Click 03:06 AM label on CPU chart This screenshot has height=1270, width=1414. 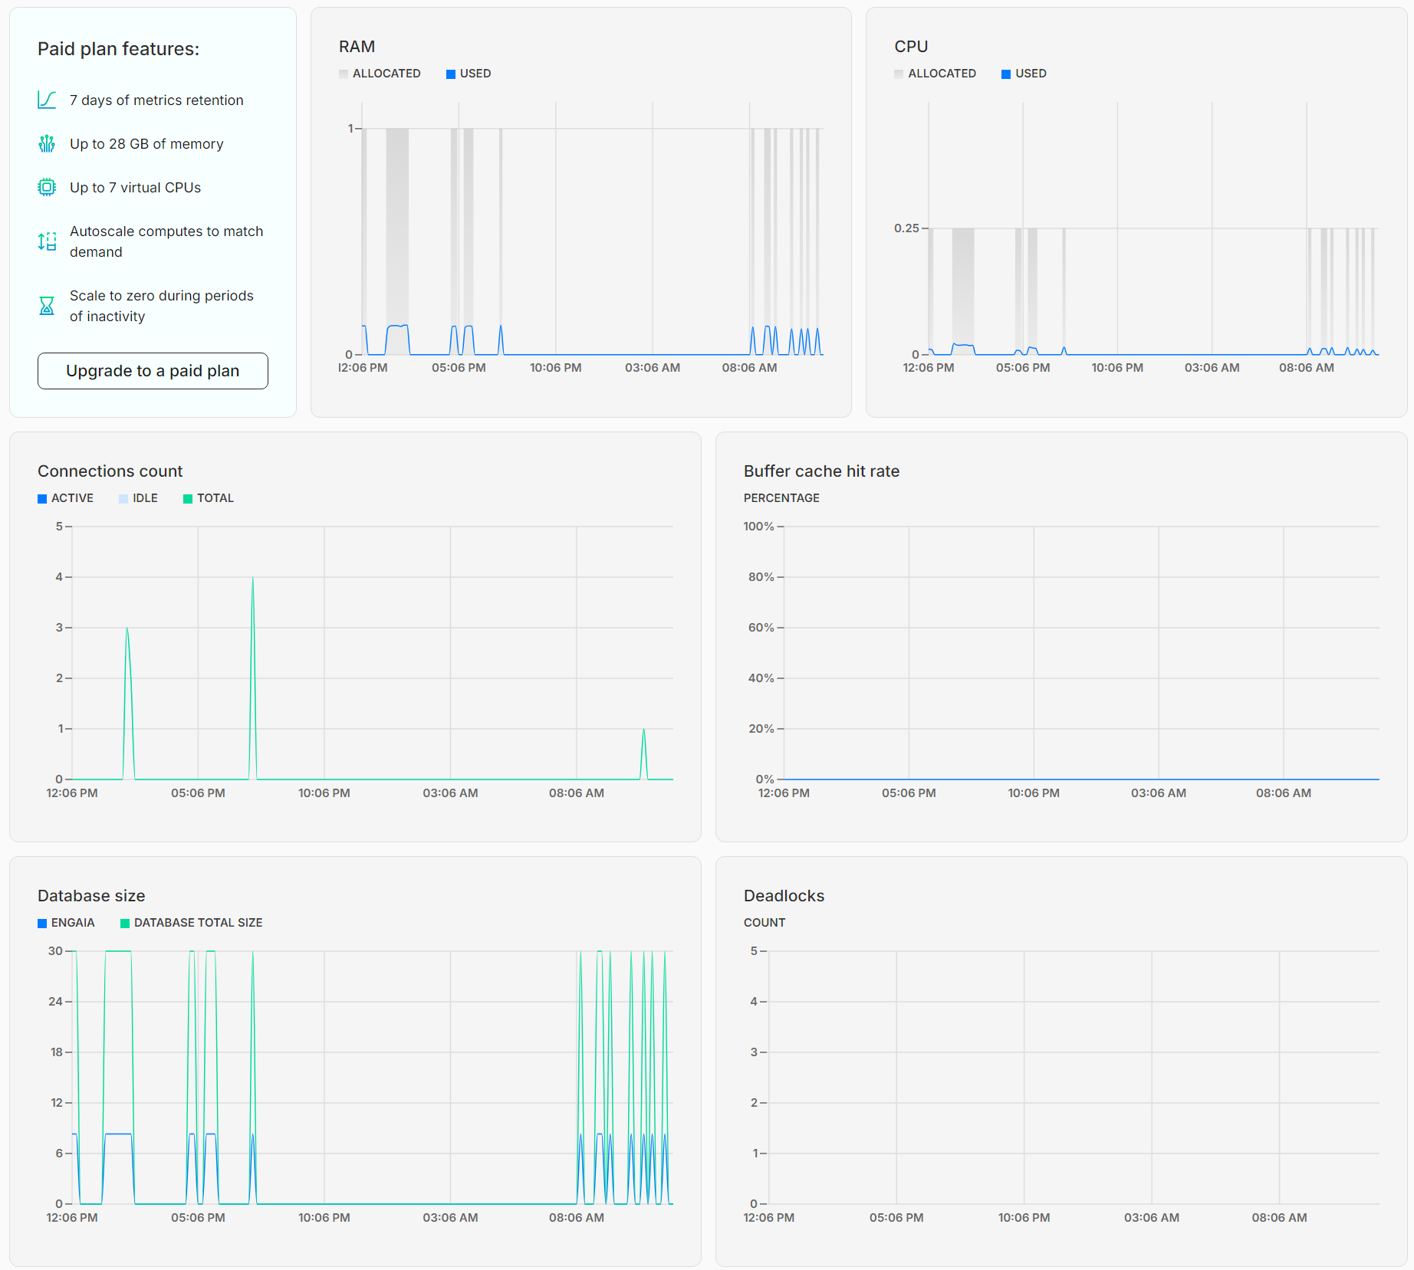(x=1212, y=368)
